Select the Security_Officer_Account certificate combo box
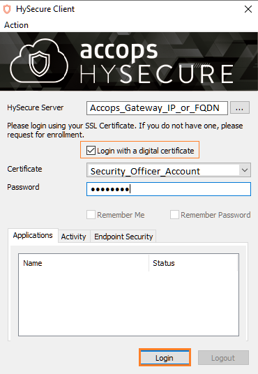Image resolution: width=258 pixels, height=374 pixels. pyautogui.click(x=169, y=170)
